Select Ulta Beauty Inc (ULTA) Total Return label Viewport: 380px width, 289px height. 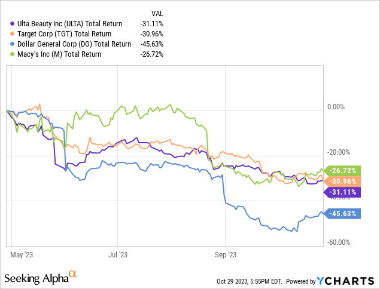[66, 23]
